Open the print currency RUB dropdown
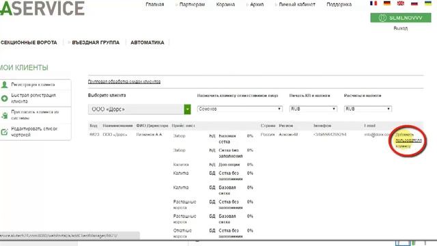The image size is (437, 246). pyautogui.click(x=313, y=109)
